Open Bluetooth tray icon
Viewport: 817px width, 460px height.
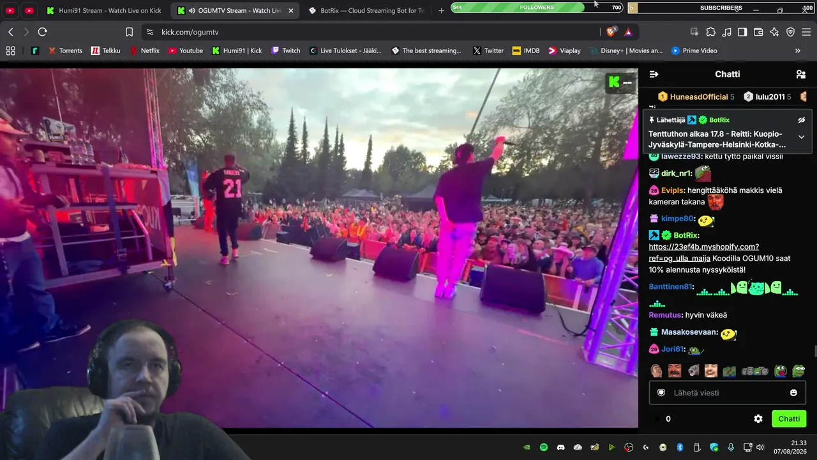click(x=680, y=447)
